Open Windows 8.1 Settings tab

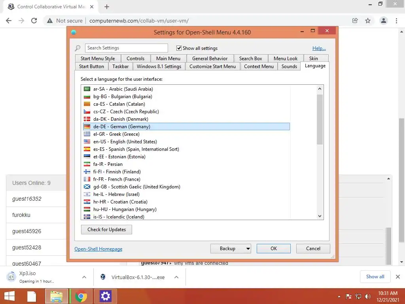[x=159, y=66]
